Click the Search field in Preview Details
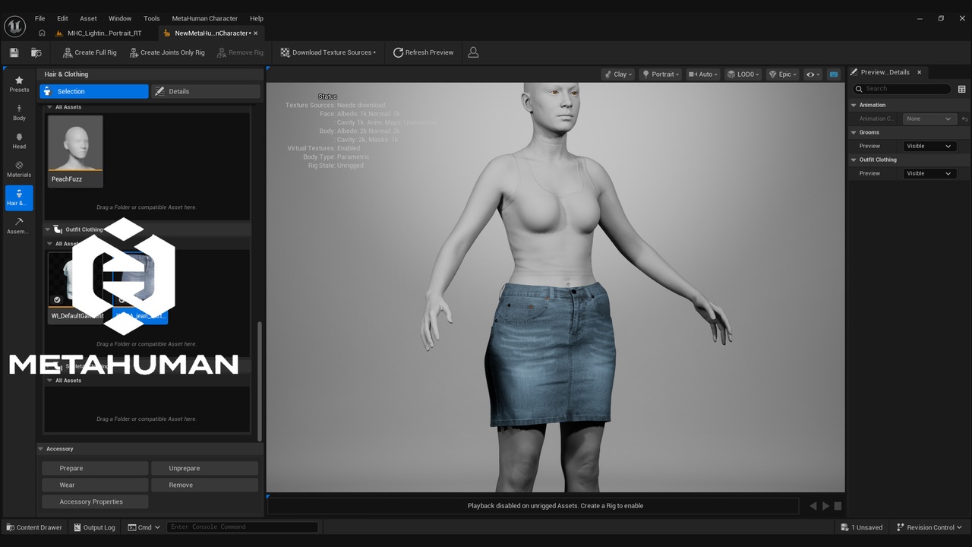Screen dimensions: 972x547 pyautogui.click(x=902, y=89)
